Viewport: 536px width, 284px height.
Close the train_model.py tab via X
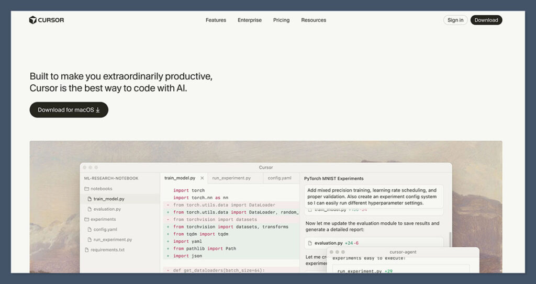pos(202,178)
